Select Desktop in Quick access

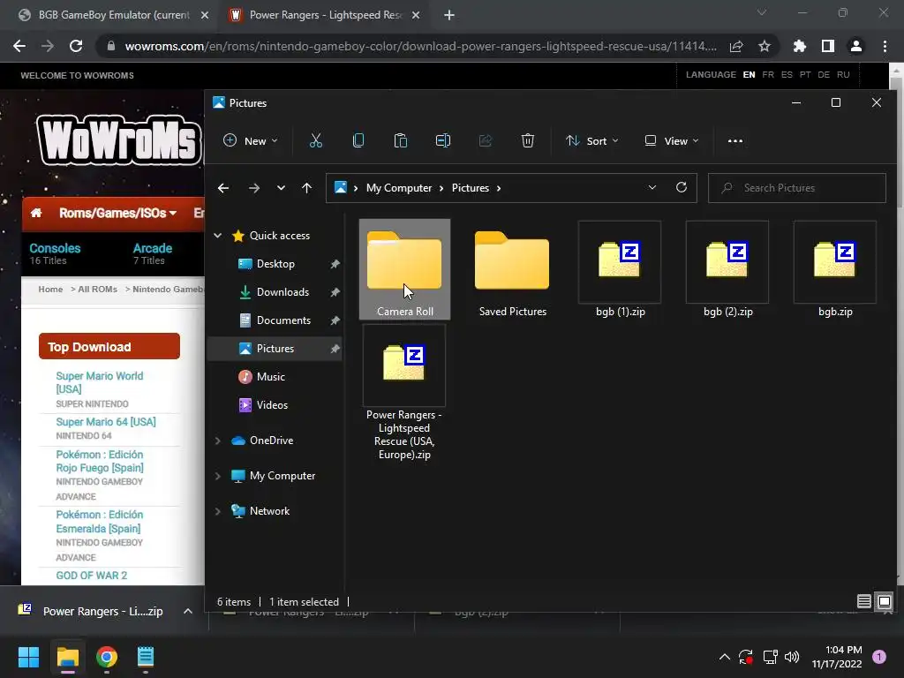[275, 263]
